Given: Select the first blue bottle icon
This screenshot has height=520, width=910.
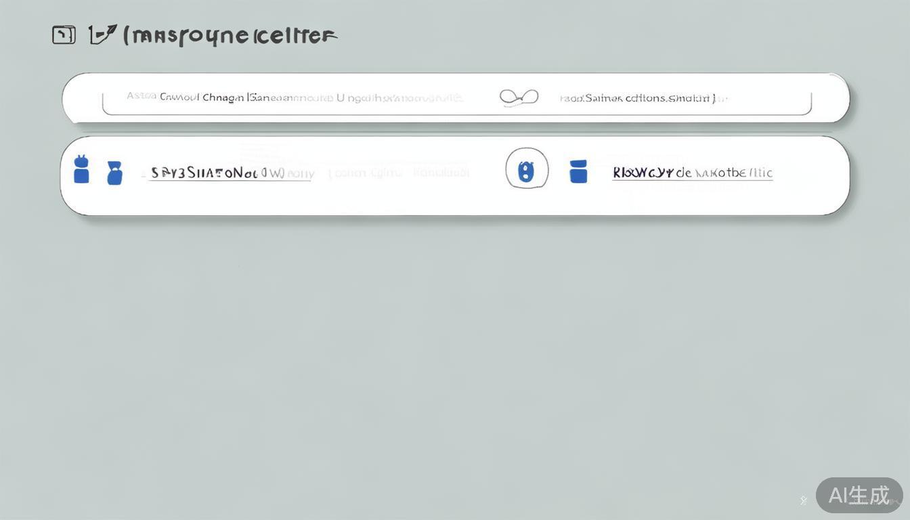Looking at the screenshot, I should coord(81,169).
